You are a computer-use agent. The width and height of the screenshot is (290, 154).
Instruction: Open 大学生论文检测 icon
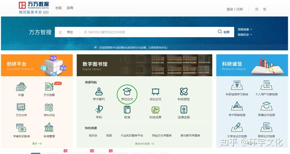coord(237,127)
